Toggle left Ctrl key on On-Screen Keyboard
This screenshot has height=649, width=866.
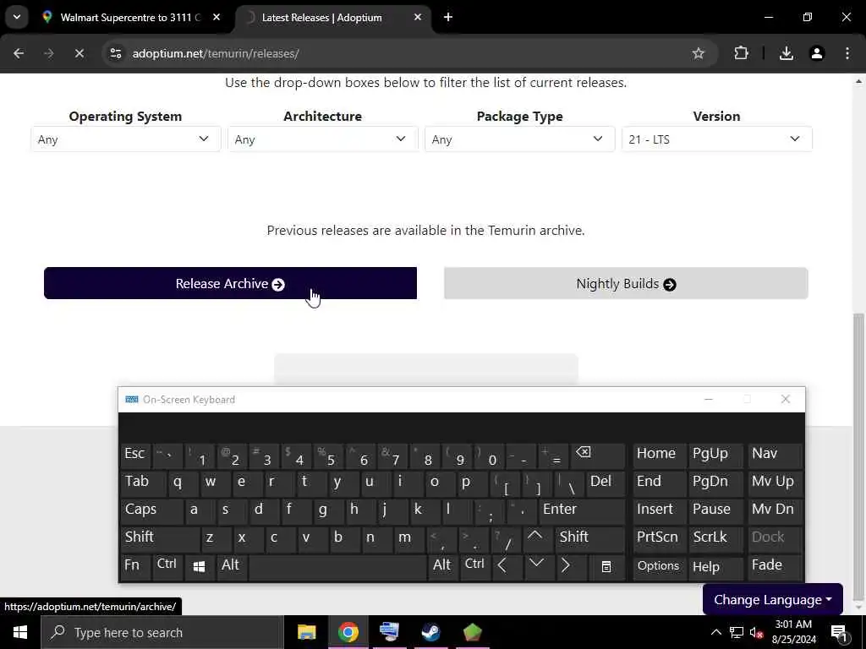pyautogui.click(x=167, y=565)
